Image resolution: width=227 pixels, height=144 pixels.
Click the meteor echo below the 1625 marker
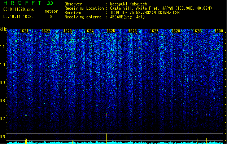tap(107, 115)
